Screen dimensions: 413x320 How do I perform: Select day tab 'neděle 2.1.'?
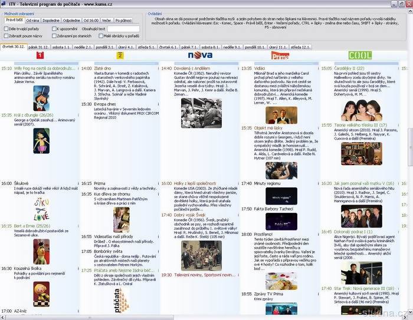(x=83, y=47)
